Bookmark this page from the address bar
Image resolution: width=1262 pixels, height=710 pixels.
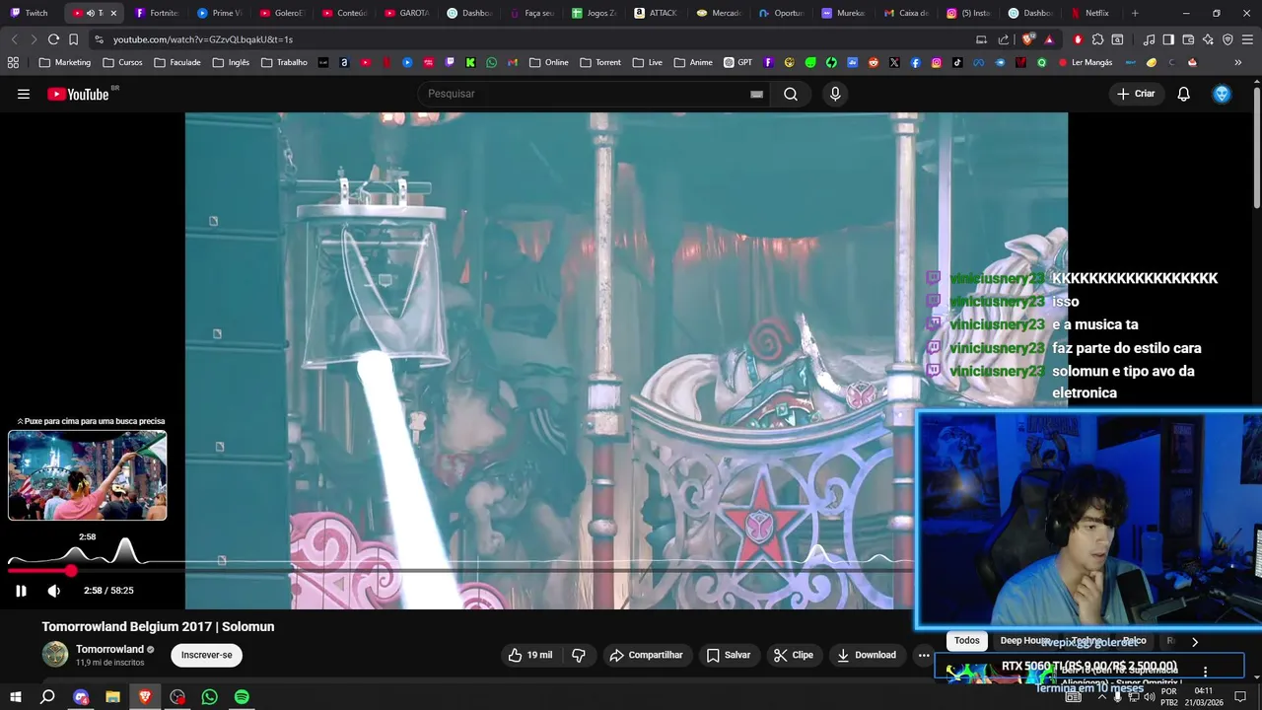[73, 39]
